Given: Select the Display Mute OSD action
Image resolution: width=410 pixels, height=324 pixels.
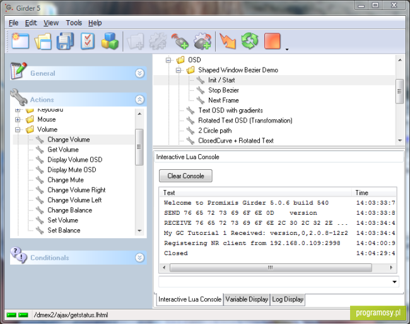Looking at the screenshot, I should pos(72,170).
